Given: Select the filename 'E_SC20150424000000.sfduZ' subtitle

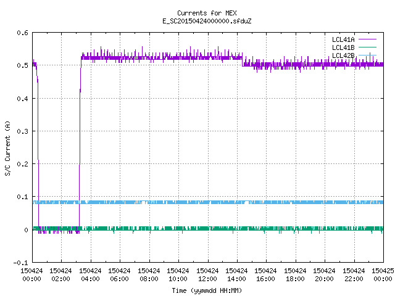Looking at the screenshot, I should pos(207,21).
